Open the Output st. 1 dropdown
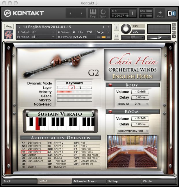 click(x=36, y=32)
